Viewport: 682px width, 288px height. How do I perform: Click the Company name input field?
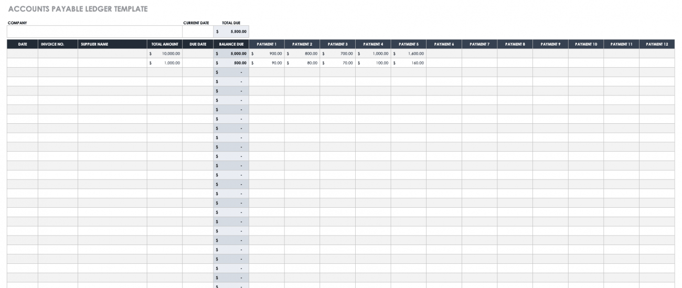(94, 31)
